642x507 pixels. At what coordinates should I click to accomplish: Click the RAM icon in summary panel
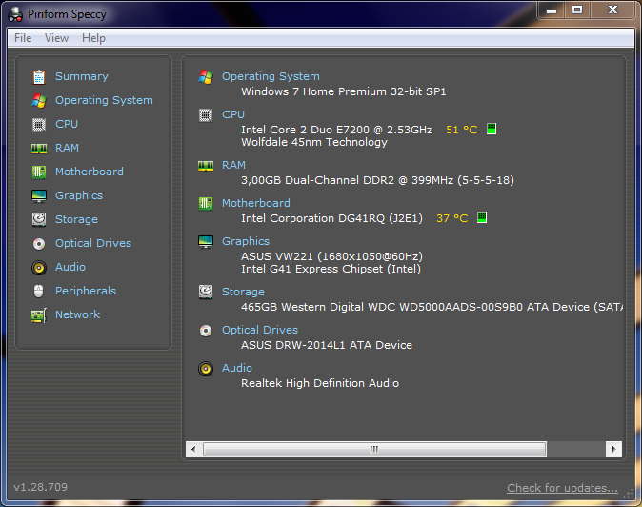(x=206, y=166)
